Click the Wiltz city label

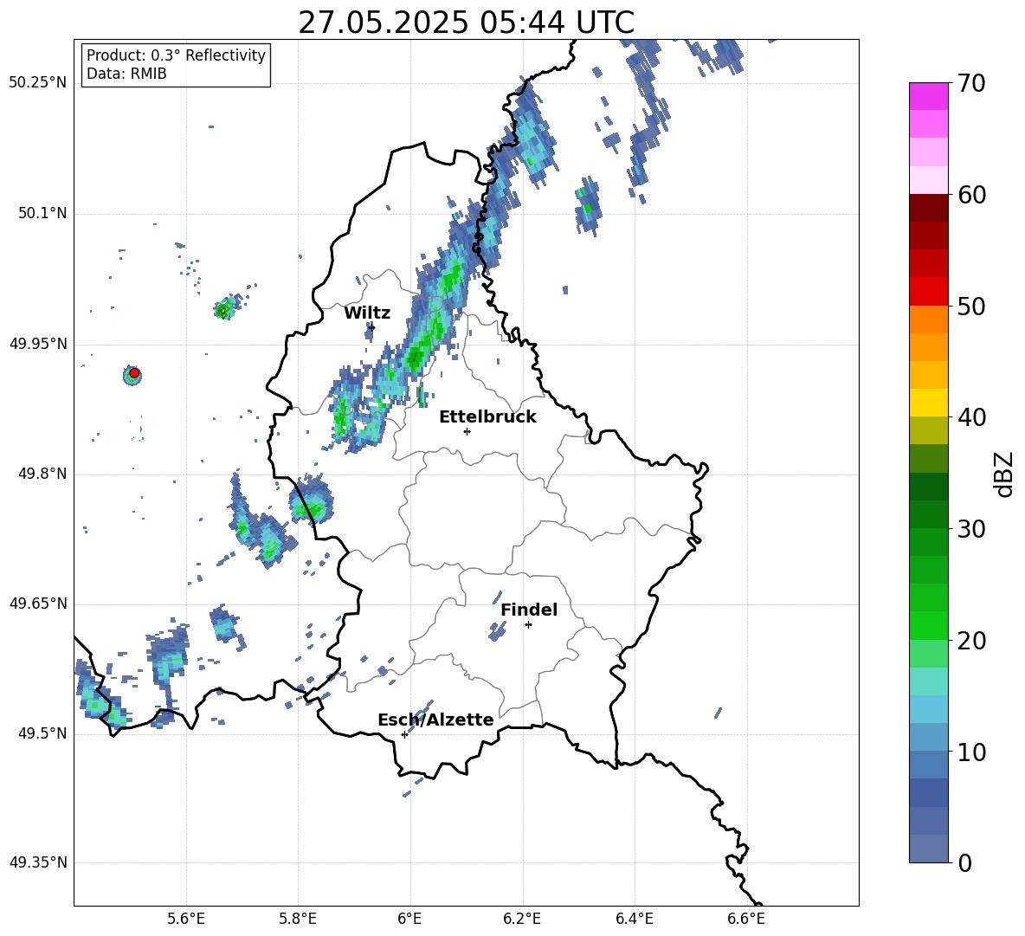click(x=367, y=313)
